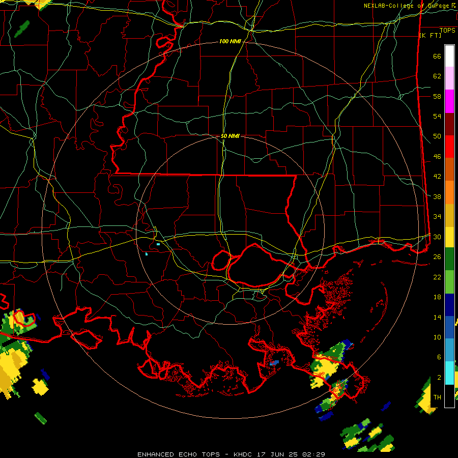Click the legend value "14"
Viewport: 458px width, 458px height.
click(437, 317)
